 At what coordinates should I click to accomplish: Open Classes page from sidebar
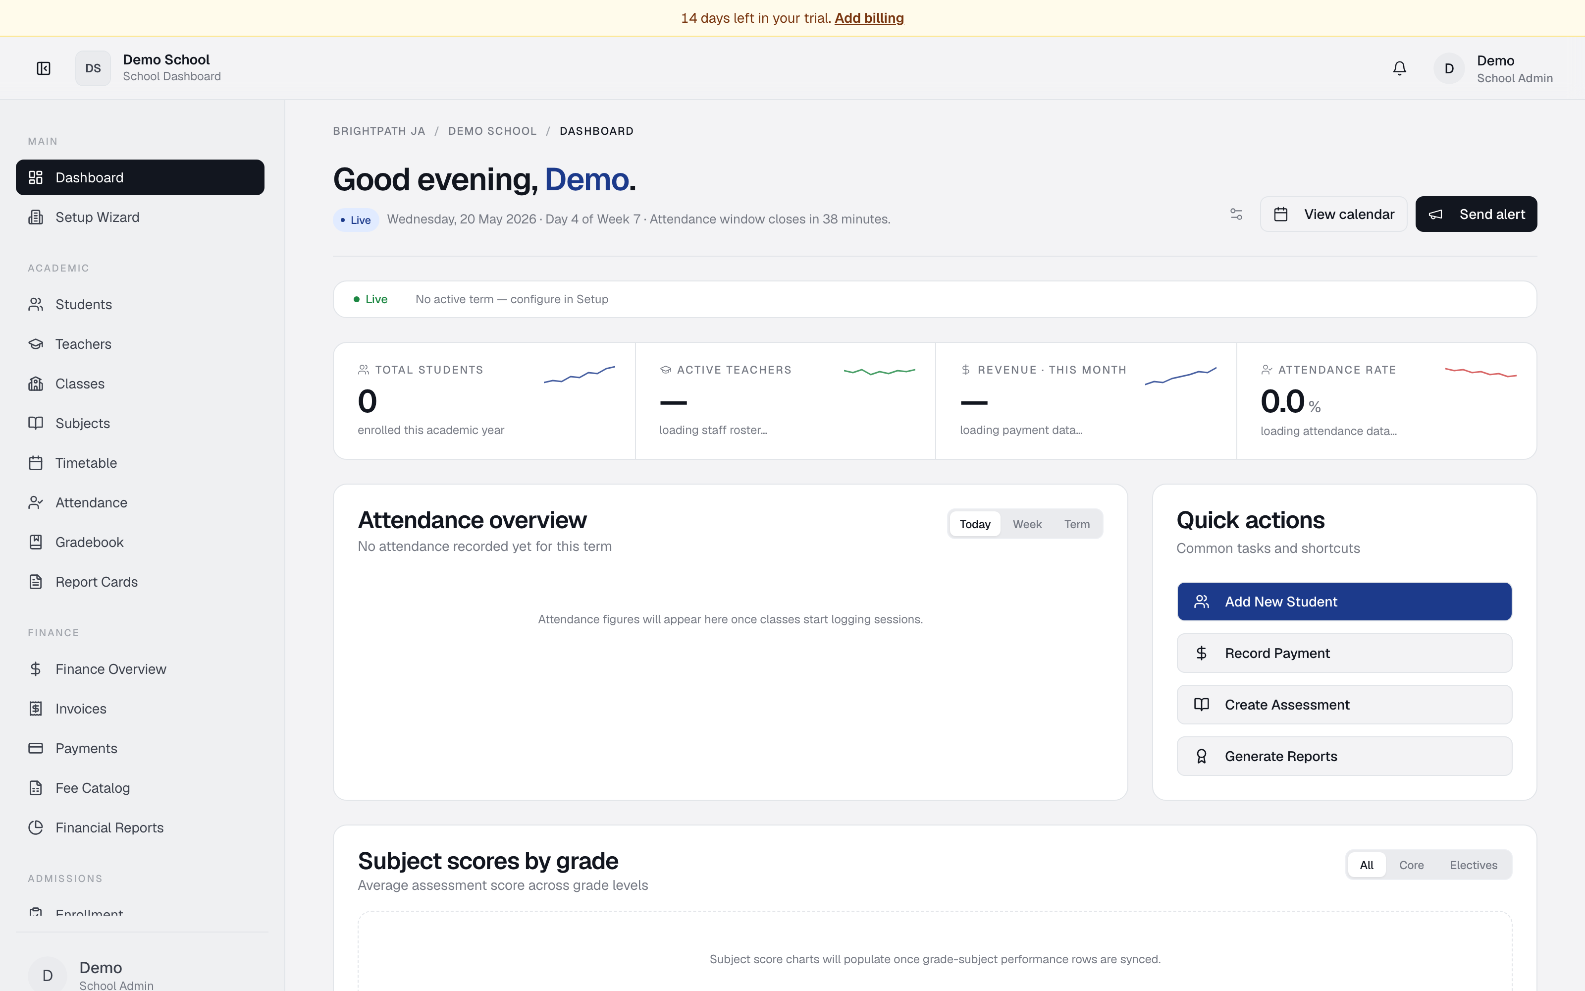tap(140, 384)
